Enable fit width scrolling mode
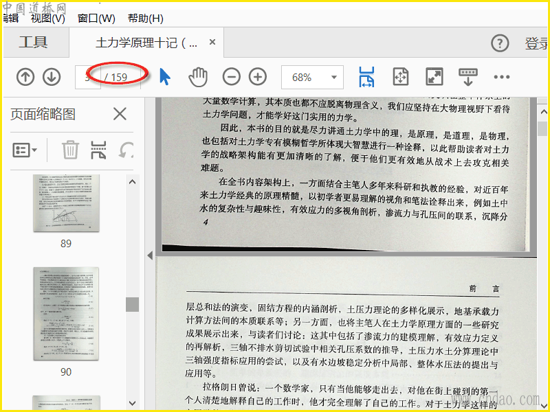550x412 pixels. click(x=366, y=77)
